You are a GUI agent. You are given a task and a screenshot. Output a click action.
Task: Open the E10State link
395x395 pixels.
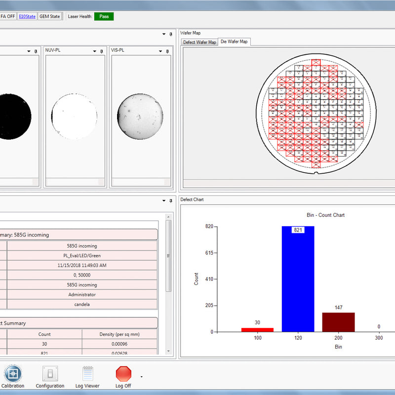coord(27,16)
